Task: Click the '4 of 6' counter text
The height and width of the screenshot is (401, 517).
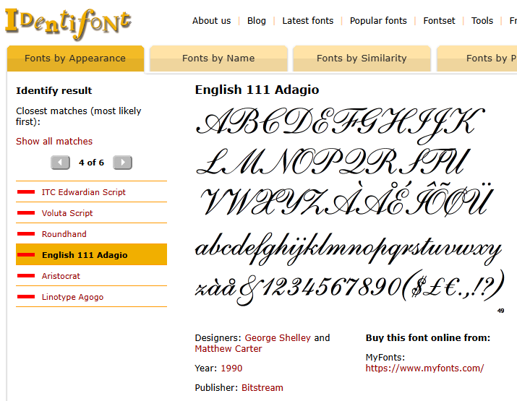Action: pos(91,163)
